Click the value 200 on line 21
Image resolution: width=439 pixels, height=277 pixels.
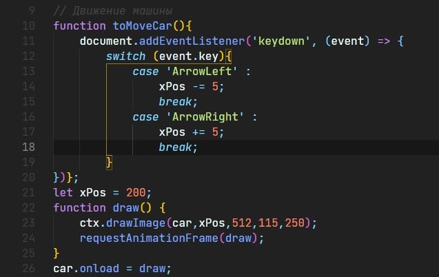pyautogui.click(x=136, y=192)
